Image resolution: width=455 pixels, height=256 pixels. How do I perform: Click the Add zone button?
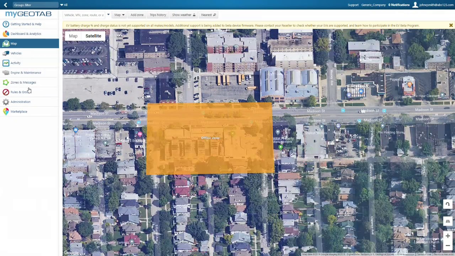pos(137,15)
